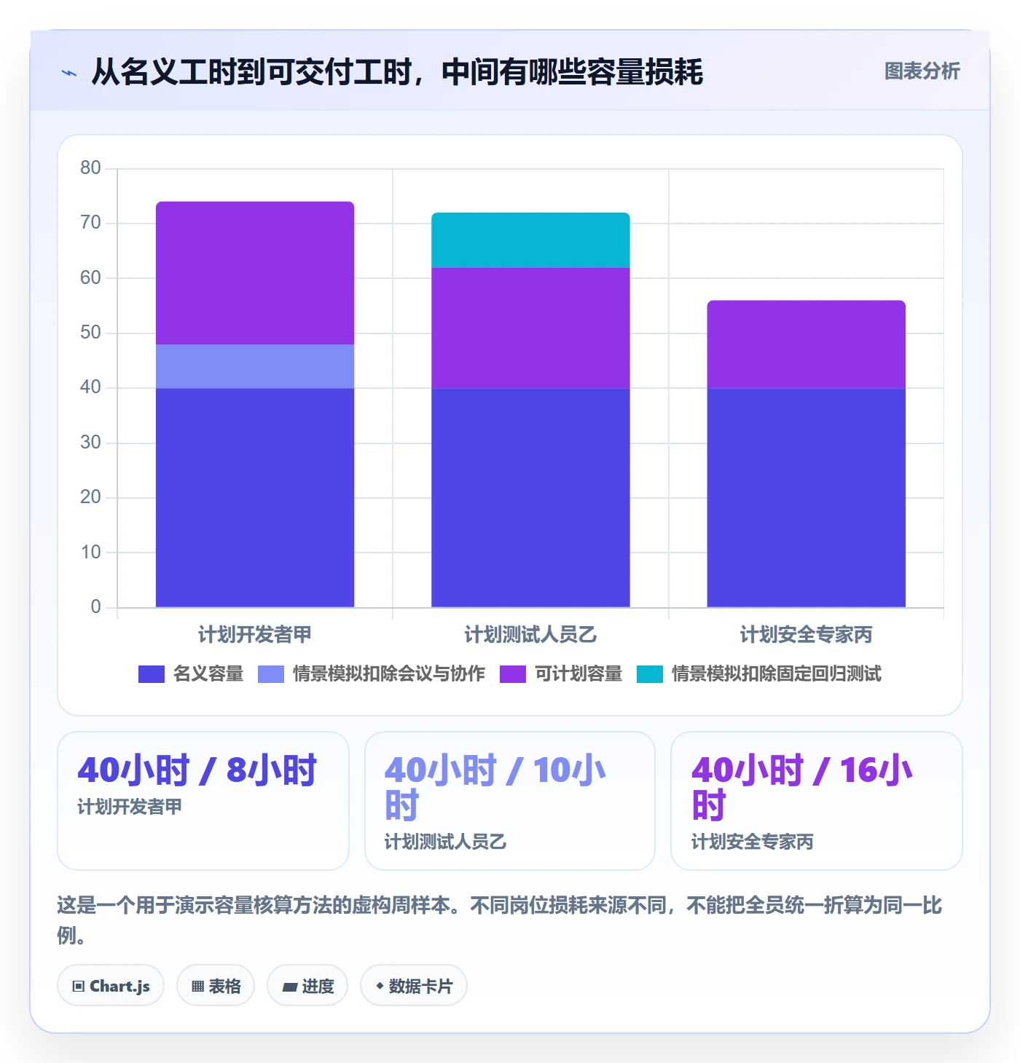Click the chart title 从名义工时到可交付工时
The image size is (1020, 1063).
click(x=397, y=72)
